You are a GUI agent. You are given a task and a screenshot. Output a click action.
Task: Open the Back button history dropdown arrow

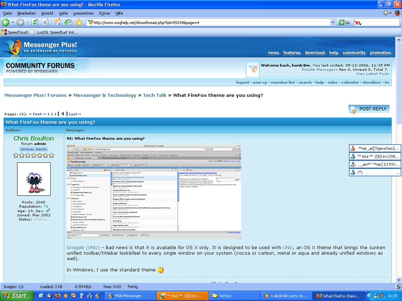tap(13, 22)
